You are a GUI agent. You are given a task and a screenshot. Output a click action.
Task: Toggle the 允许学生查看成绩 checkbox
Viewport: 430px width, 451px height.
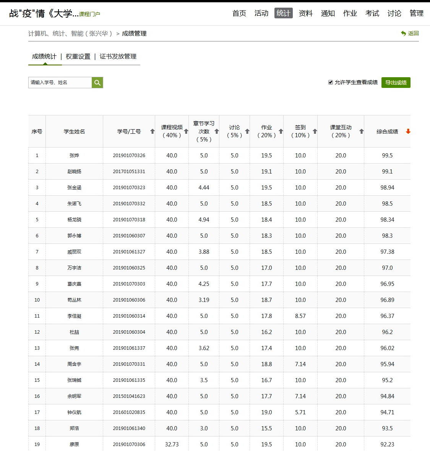point(330,82)
